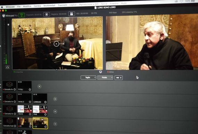Screen dimensions: 198x134
Task: Toggle headphone monitoring icon below the audio meter
Action: pyautogui.click(x=7, y=67)
